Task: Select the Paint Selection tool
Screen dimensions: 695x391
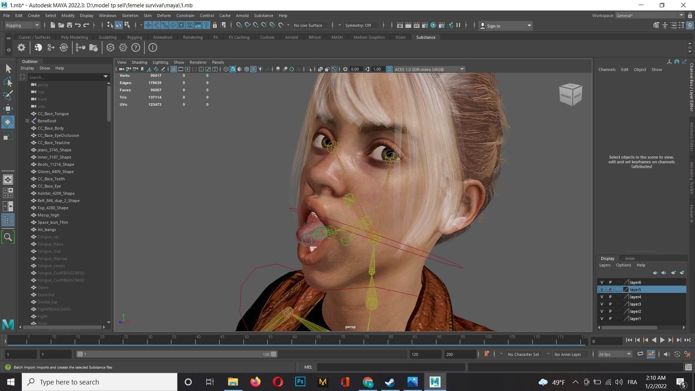Action: [x=8, y=95]
